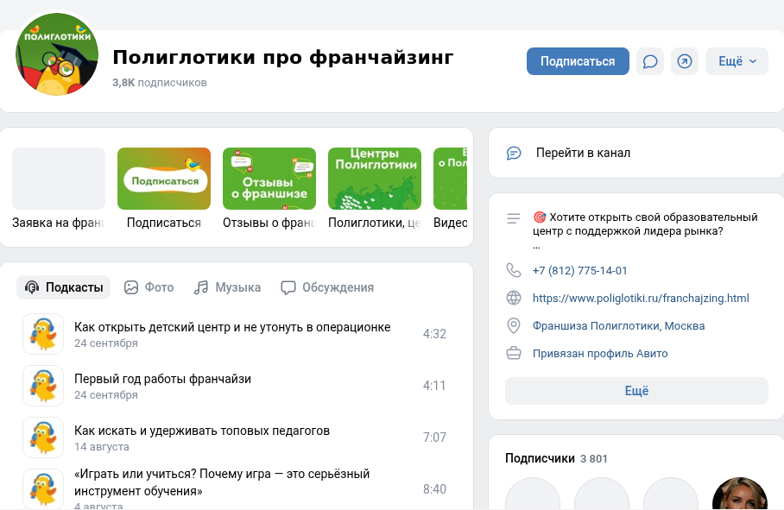
Task: Click the Обсуждения speech bubble icon
Action: [288, 287]
